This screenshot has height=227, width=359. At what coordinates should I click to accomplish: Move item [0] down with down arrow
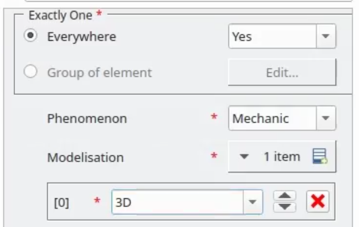pyautogui.click(x=285, y=207)
